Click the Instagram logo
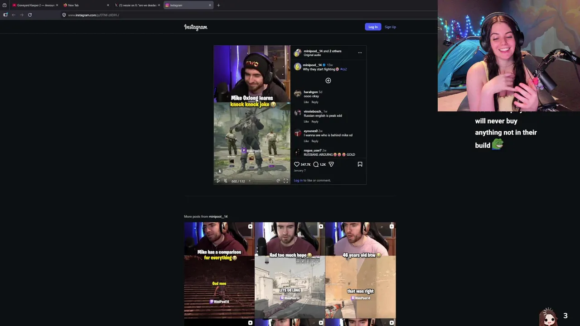Viewport: 580px width, 326px height. pos(196,27)
